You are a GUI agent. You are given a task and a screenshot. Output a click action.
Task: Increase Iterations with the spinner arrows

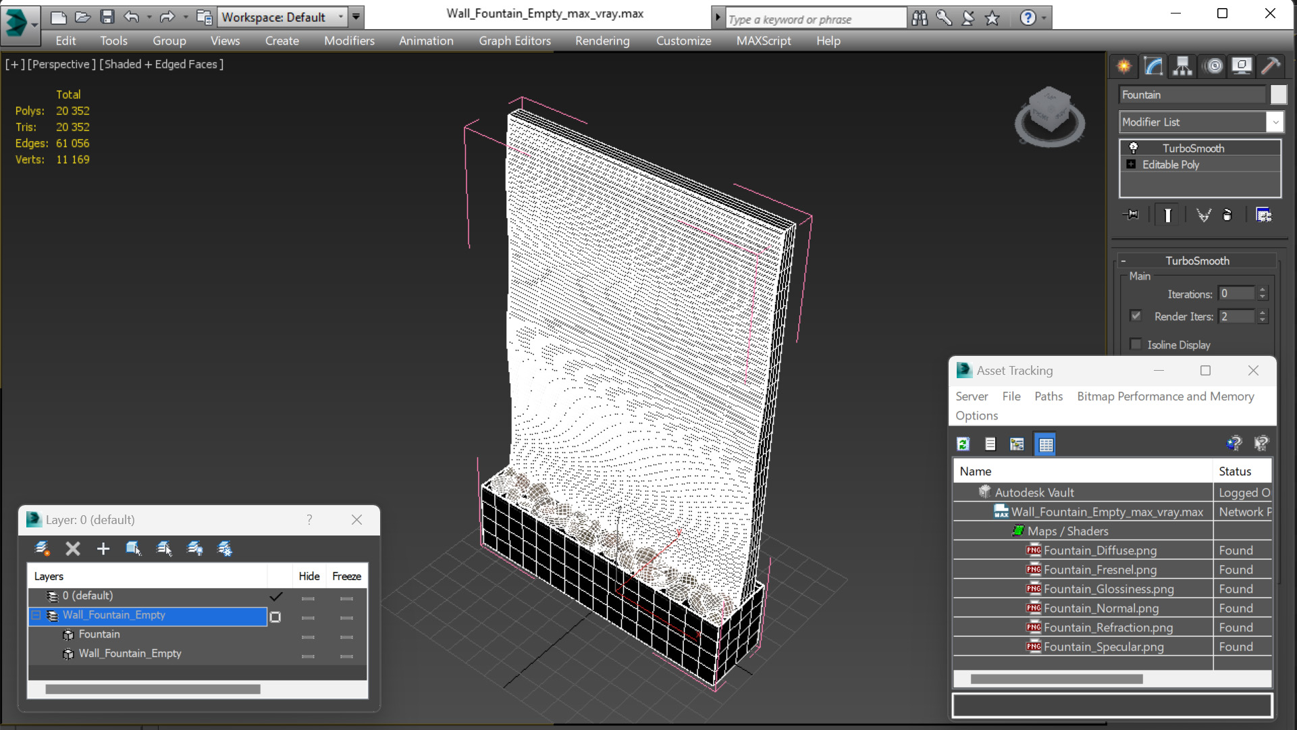[1263, 290]
